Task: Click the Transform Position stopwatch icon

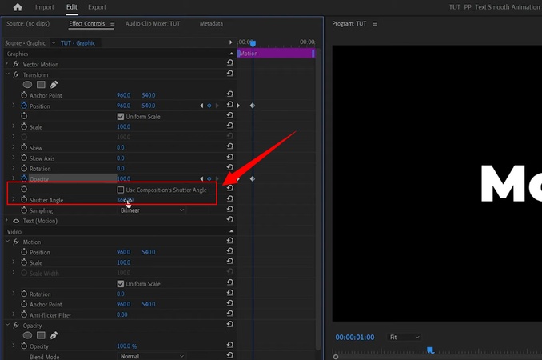Action: click(x=24, y=106)
